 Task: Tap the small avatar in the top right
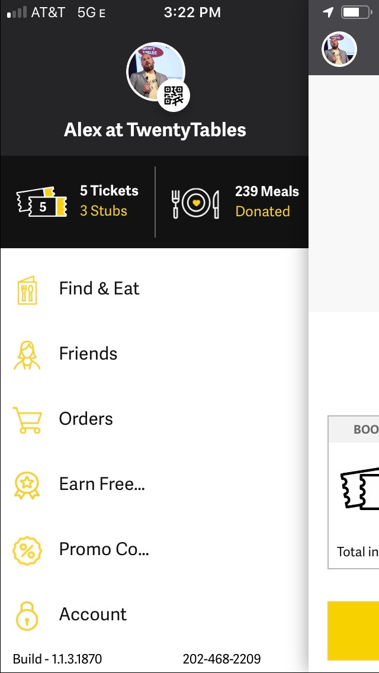point(339,50)
